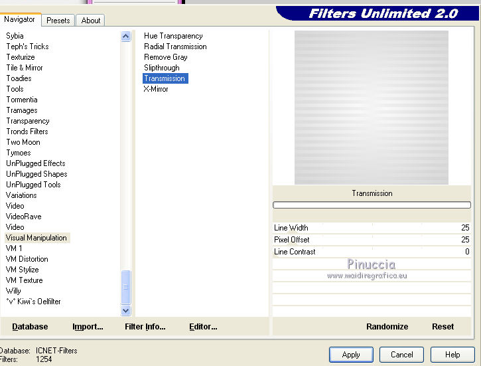Select Tronds Filters category

coord(27,132)
